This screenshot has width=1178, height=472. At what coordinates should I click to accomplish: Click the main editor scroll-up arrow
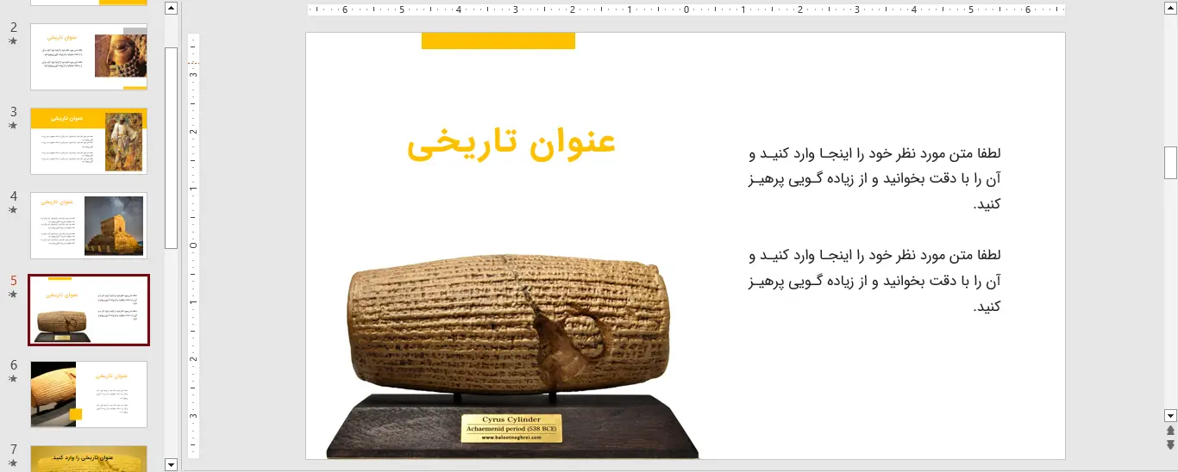point(1170,9)
